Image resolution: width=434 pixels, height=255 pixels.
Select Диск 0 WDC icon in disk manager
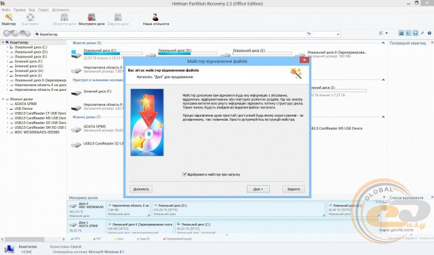(x=73, y=206)
